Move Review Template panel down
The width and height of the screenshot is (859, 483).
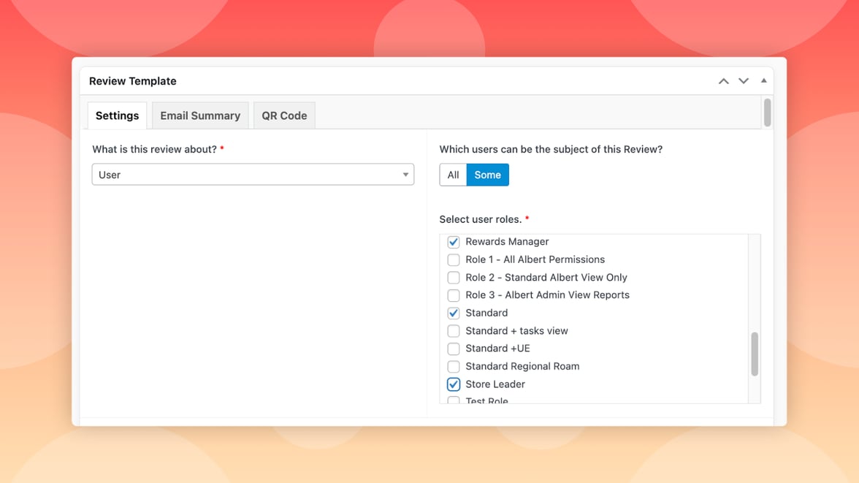pos(744,81)
